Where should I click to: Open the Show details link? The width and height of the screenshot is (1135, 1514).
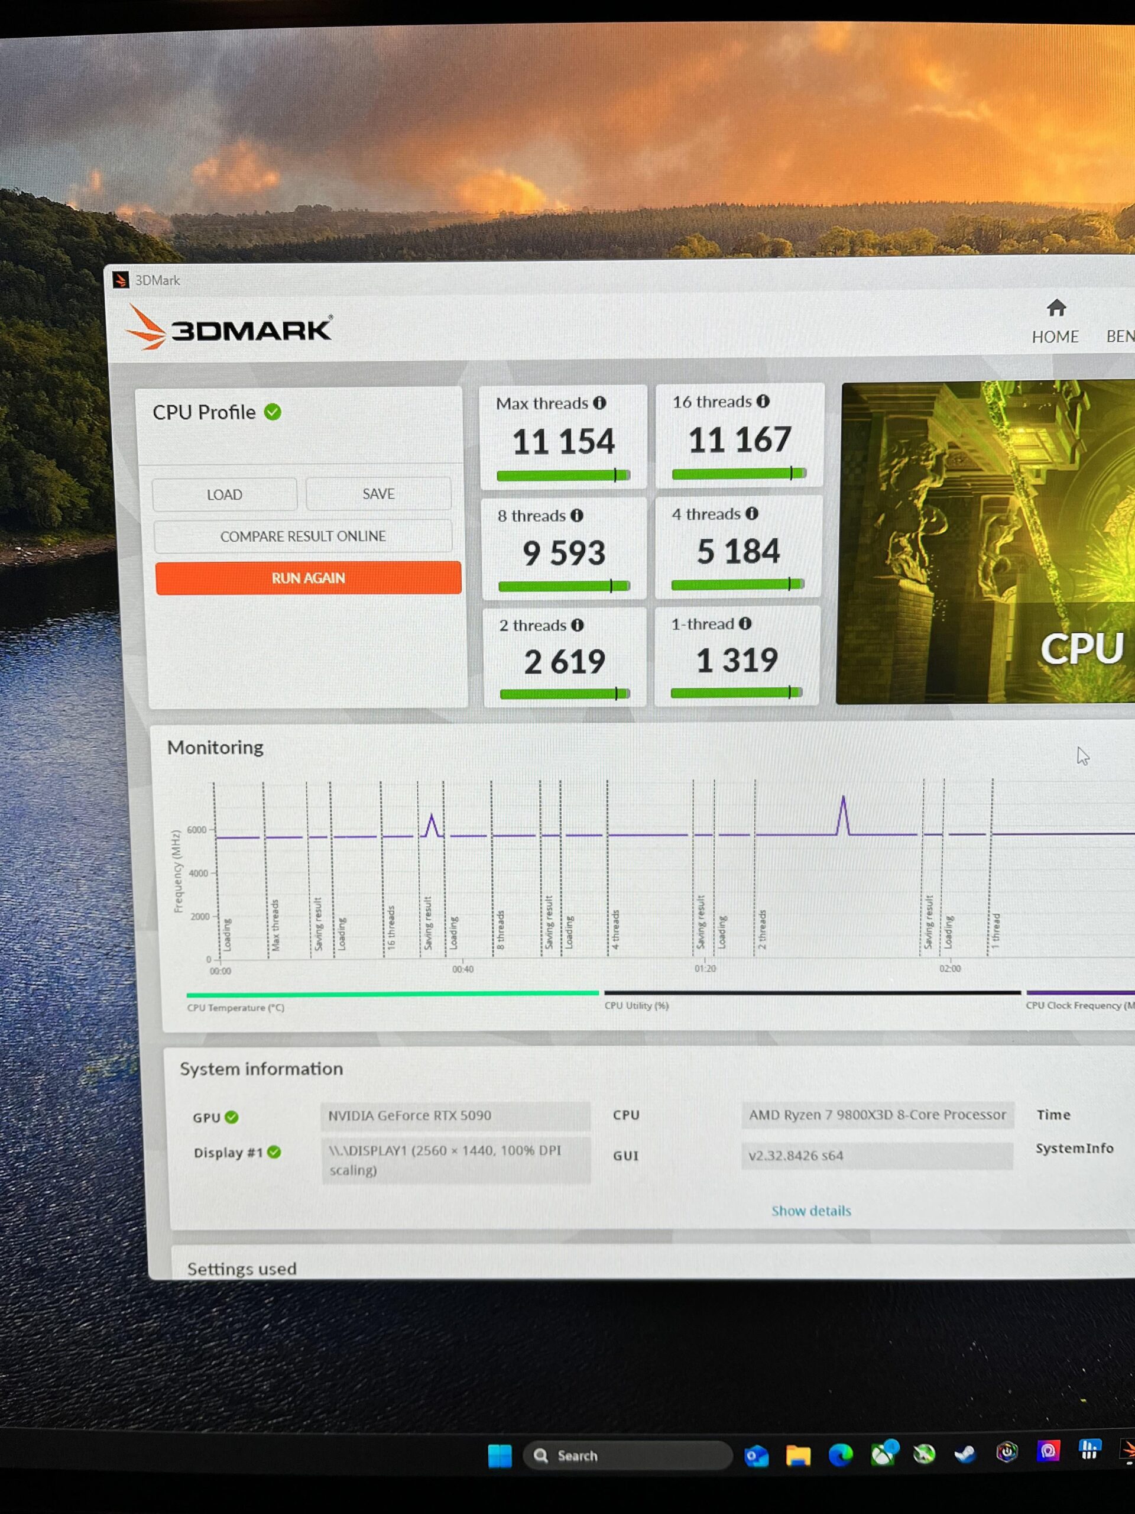(x=810, y=1211)
